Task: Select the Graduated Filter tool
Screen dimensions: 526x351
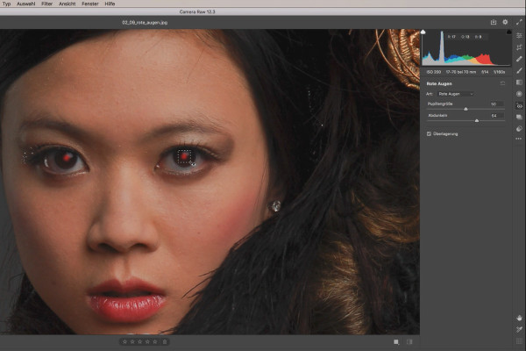Action: [519, 82]
